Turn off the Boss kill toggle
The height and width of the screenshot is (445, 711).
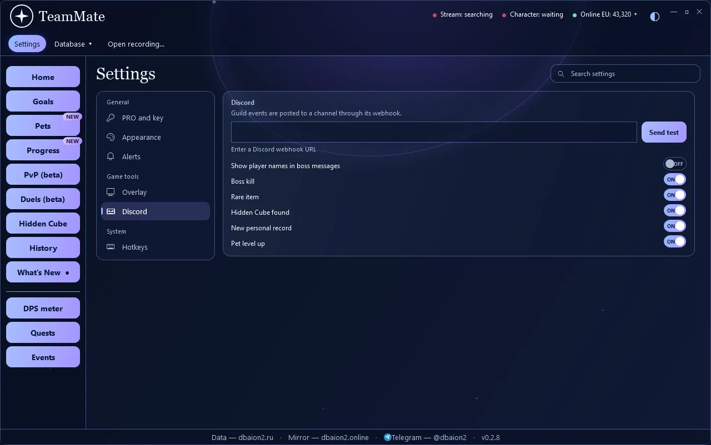tap(675, 179)
